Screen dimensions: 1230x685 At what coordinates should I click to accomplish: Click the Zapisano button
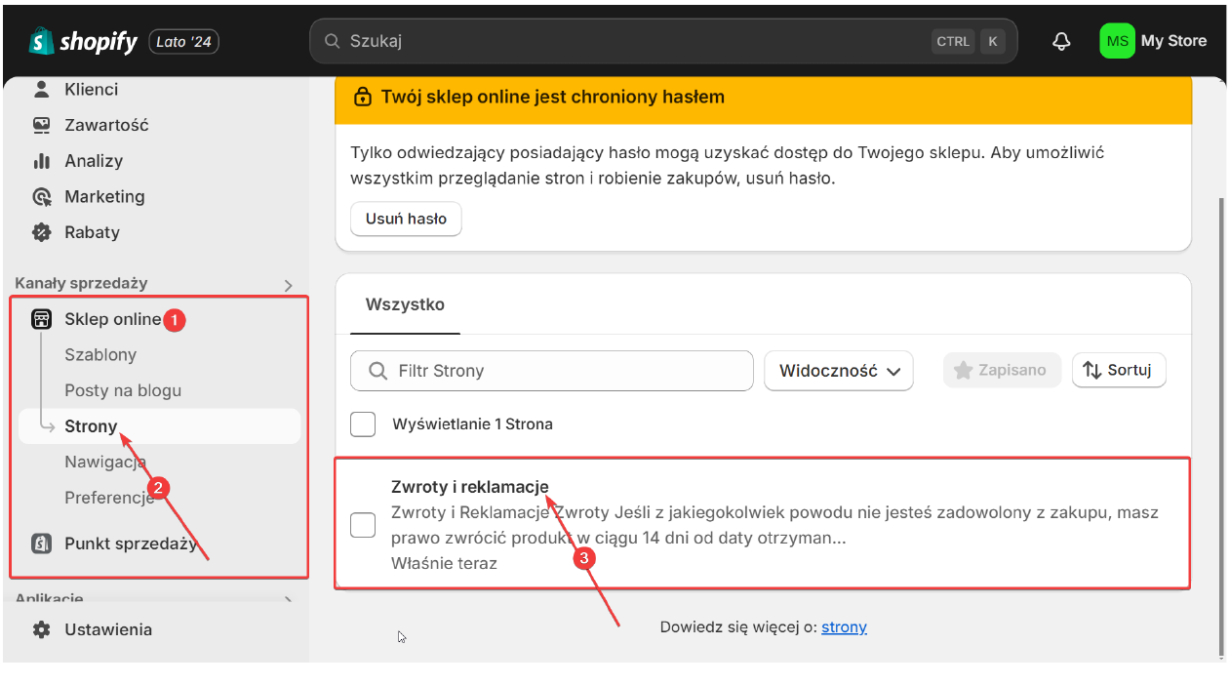click(x=1002, y=370)
